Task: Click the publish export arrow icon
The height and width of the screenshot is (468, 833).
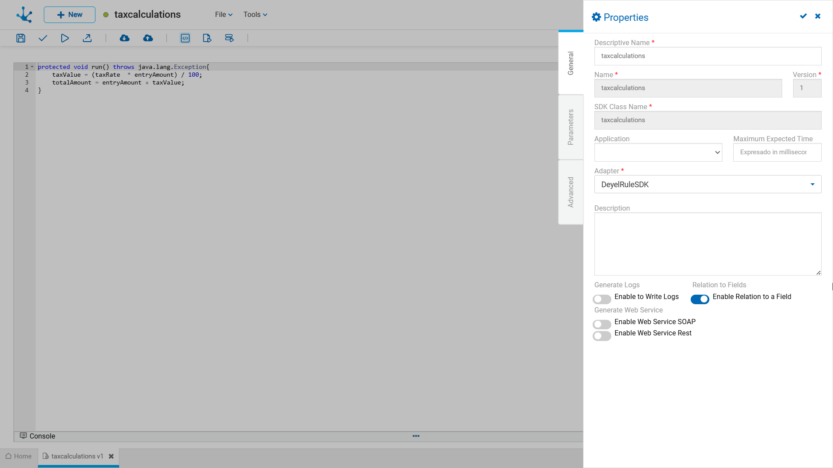Action: (87, 38)
